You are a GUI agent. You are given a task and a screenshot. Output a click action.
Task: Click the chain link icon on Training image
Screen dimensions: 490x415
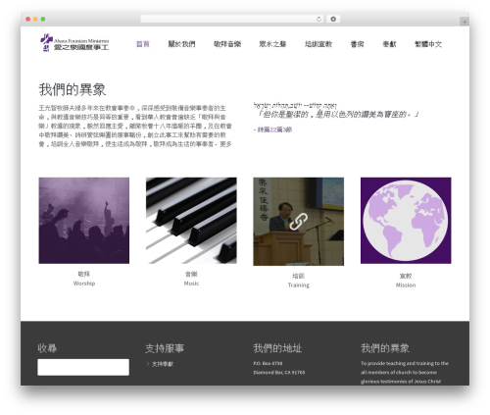click(x=298, y=222)
